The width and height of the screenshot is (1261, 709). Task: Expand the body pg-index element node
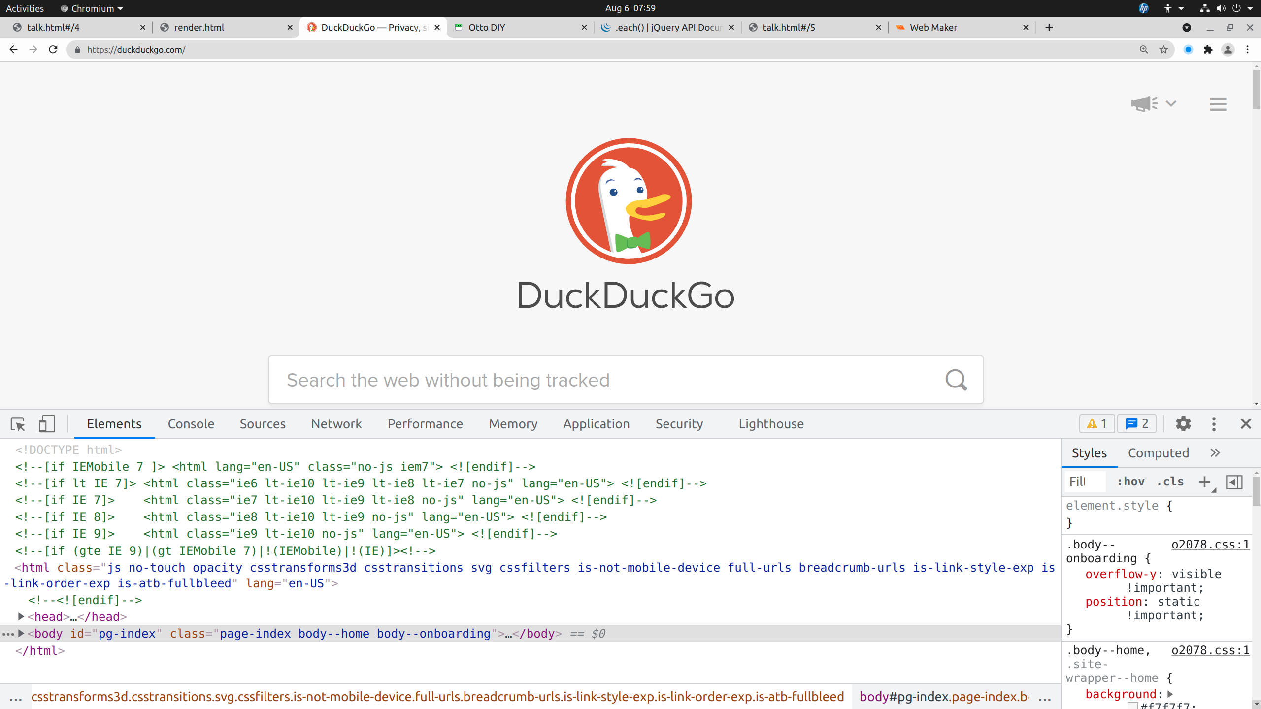click(21, 634)
